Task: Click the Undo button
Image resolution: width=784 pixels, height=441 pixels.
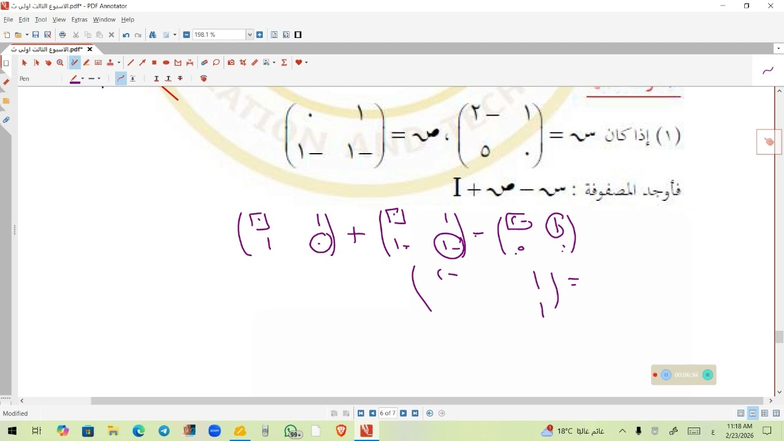Action: coord(126,35)
